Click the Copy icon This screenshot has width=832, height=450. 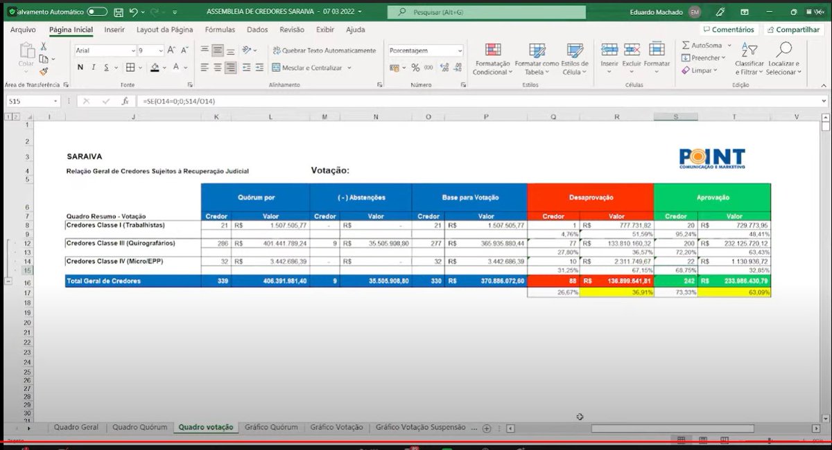pyautogui.click(x=44, y=59)
